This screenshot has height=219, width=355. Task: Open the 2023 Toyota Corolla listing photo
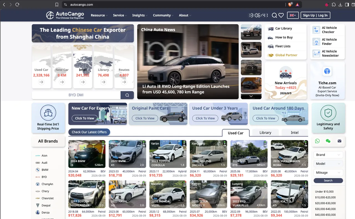168,154
